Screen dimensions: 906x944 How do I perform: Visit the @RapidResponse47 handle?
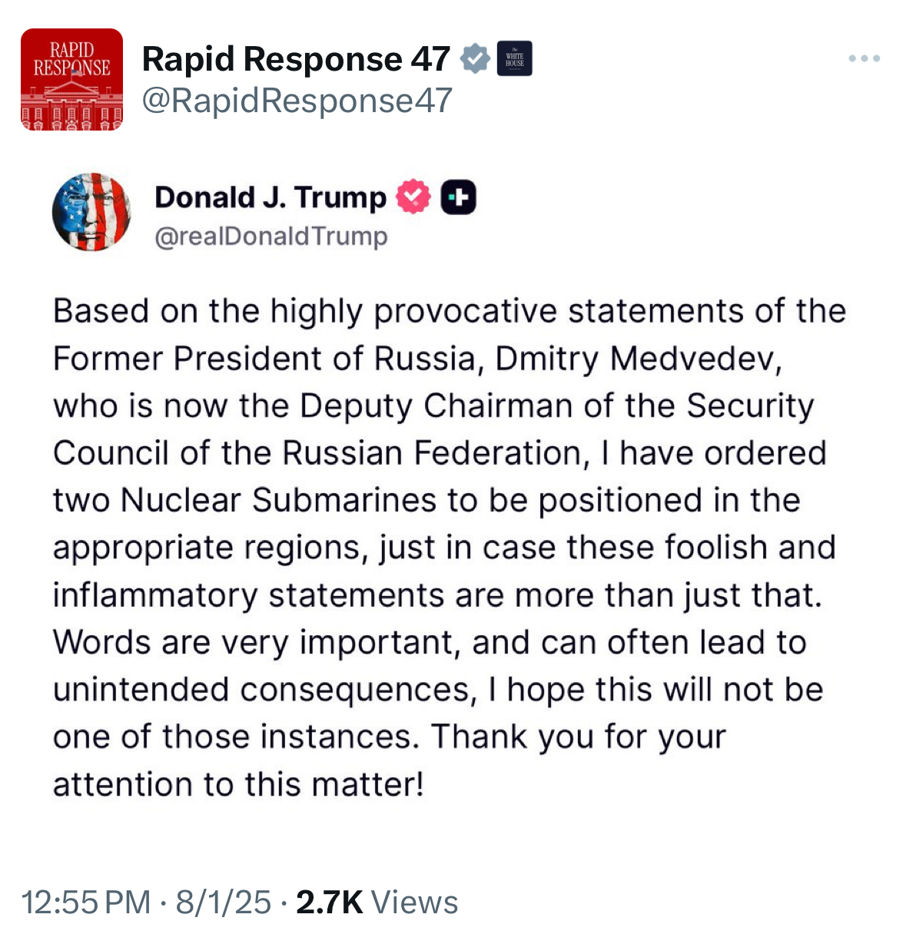pos(297,101)
